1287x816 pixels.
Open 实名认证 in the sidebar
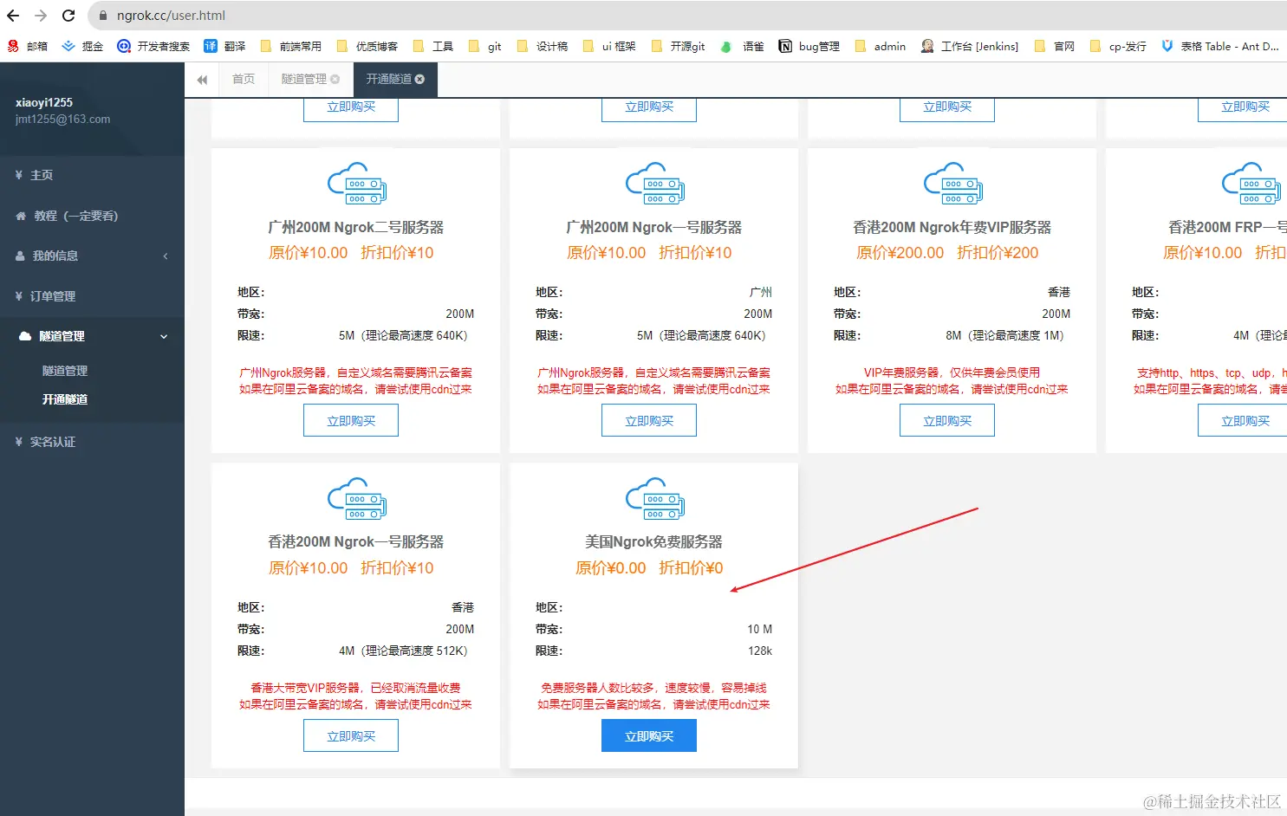point(92,442)
